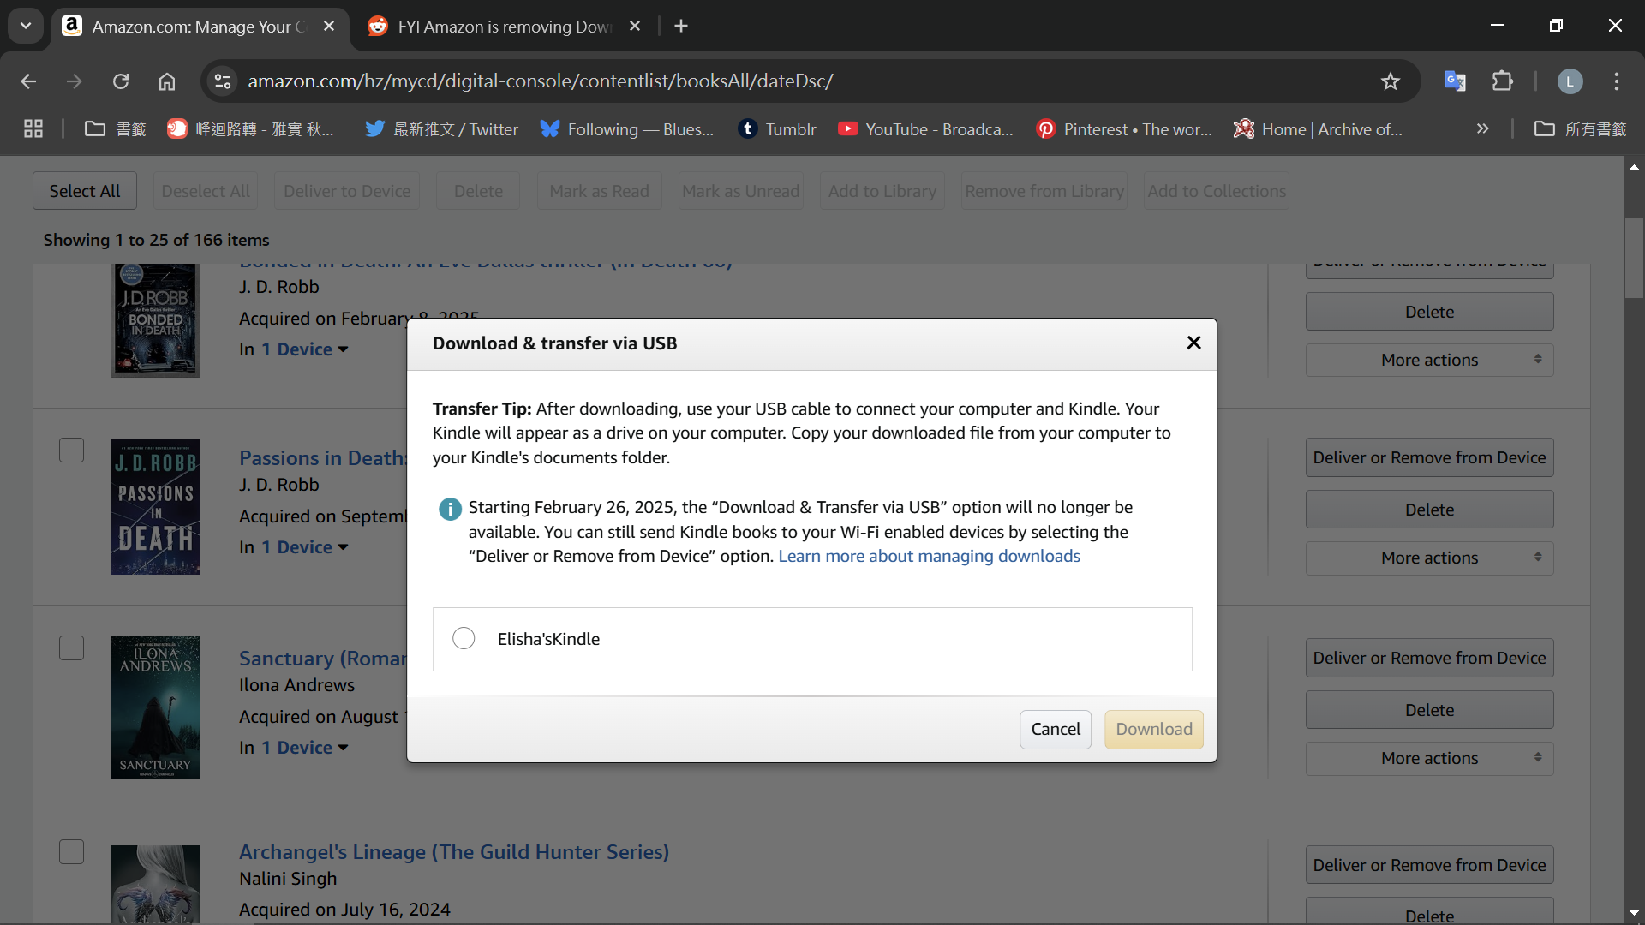1645x925 pixels.
Task: Click Add to Library button
Action: click(882, 191)
